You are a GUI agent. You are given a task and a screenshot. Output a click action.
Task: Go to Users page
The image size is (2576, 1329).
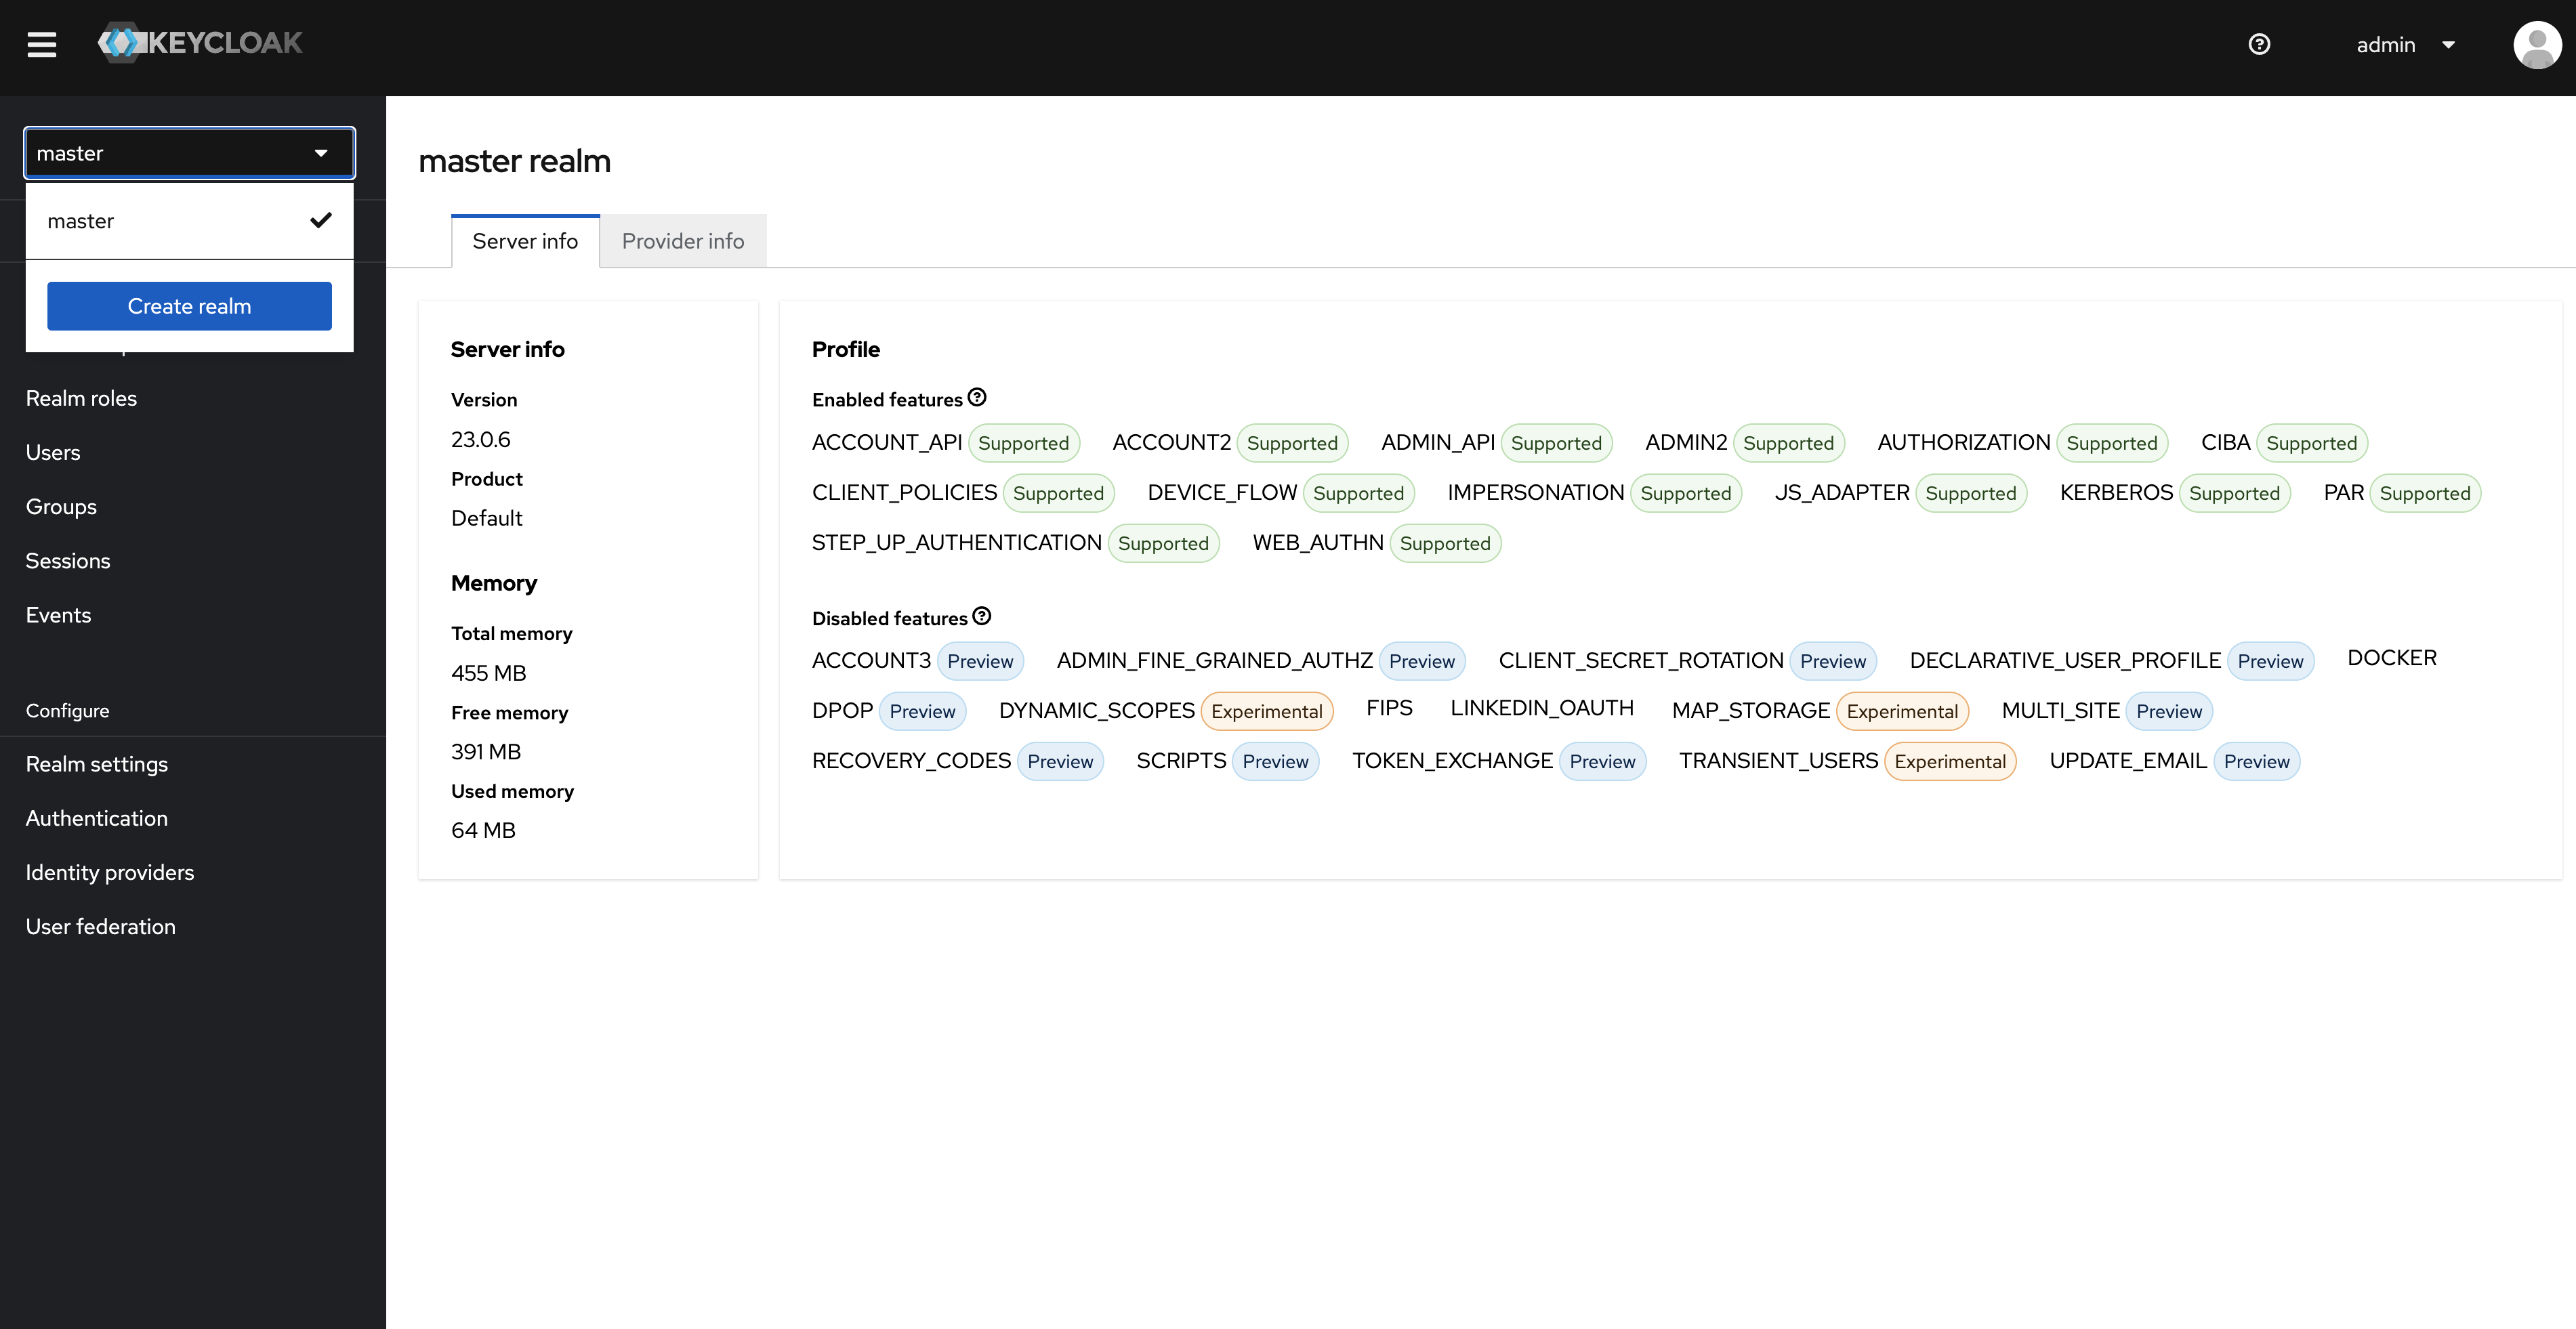point(53,452)
